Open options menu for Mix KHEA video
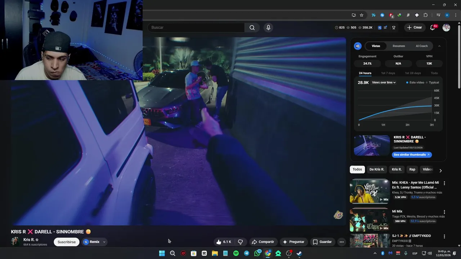 pyautogui.click(x=444, y=183)
